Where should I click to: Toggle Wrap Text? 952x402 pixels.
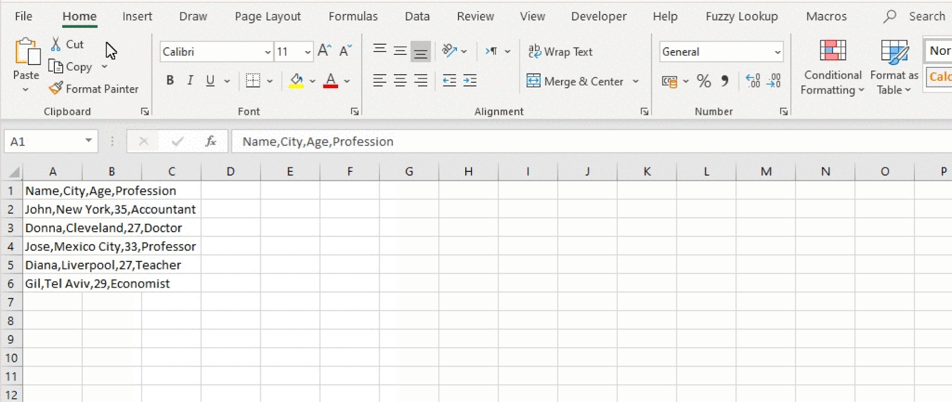click(x=560, y=52)
